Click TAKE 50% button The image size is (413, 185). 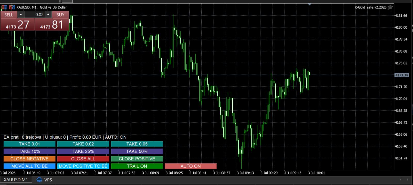137,151
